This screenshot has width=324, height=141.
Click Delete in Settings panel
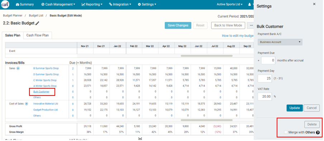click(312, 124)
